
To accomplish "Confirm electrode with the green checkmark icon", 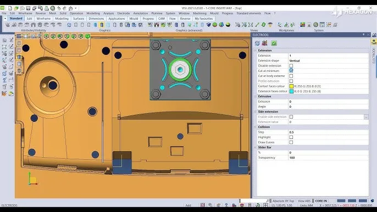I will [x=274, y=43].
